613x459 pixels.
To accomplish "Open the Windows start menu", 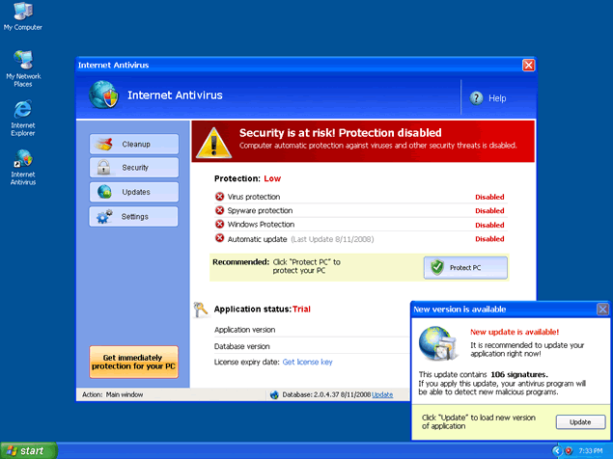I will click(x=29, y=450).
